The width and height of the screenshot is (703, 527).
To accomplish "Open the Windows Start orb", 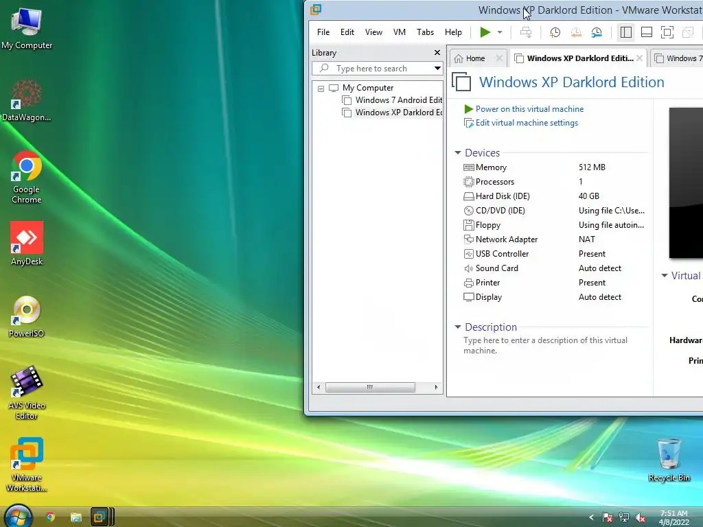I will tap(18, 516).
